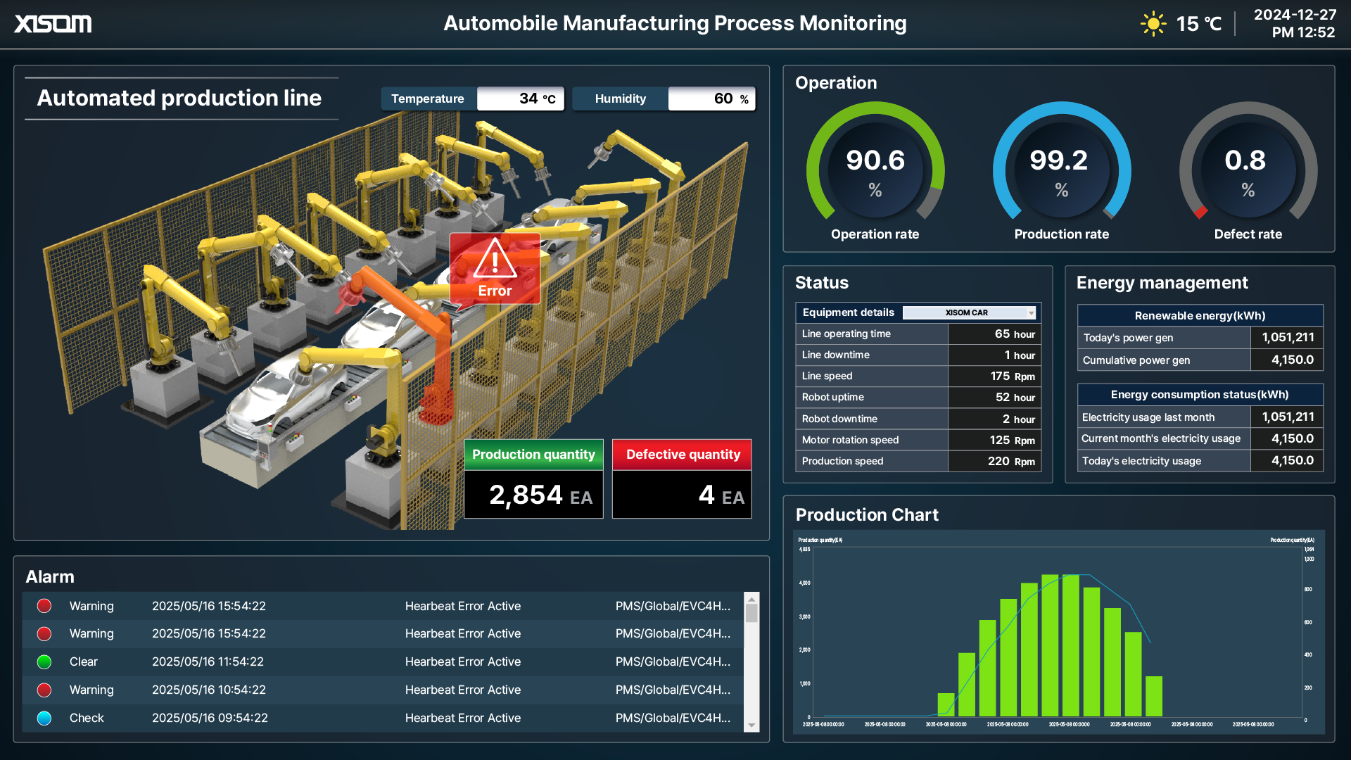Click the XISOM logo

click(x=53, y=23)
